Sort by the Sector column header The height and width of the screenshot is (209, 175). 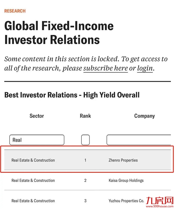(x=37, y=116)
